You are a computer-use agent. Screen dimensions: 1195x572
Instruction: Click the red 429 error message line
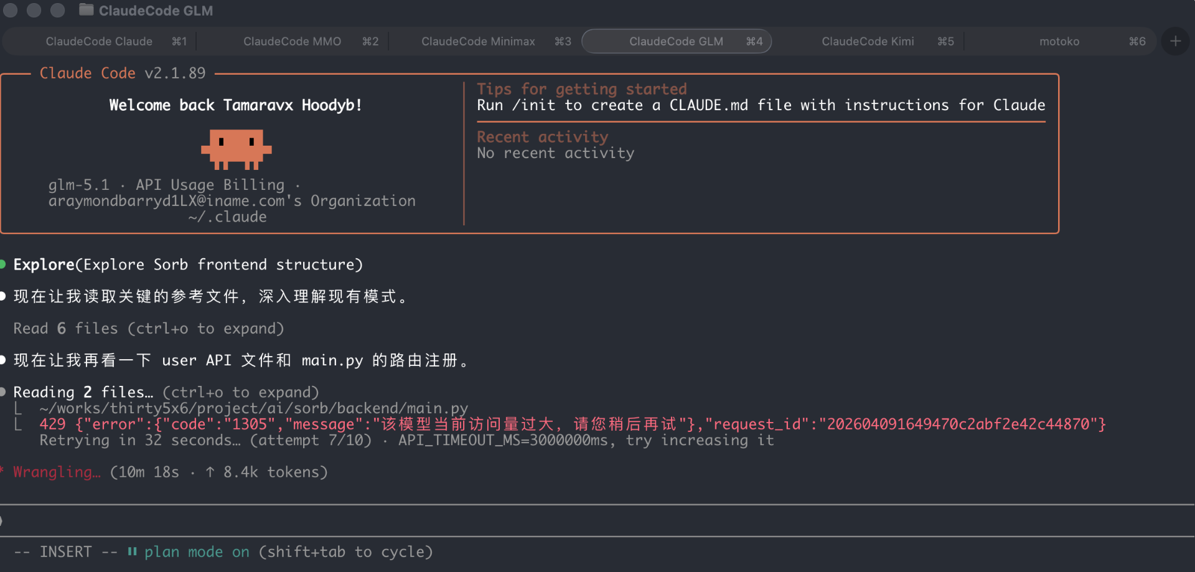click(x=572, y=424)
